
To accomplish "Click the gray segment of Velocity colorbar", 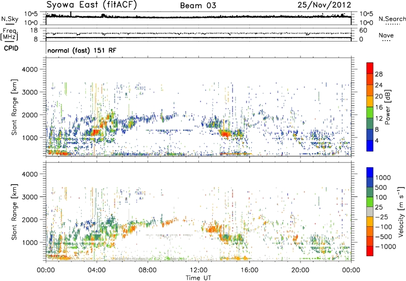I will (x=370, y=212).
